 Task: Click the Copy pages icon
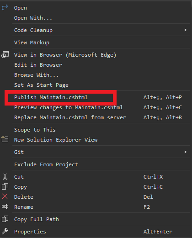point(5,187)
